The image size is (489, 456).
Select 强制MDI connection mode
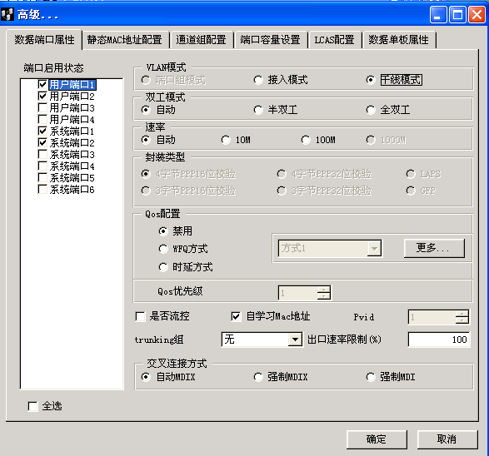pyautogui.click(x=371, y=377)
